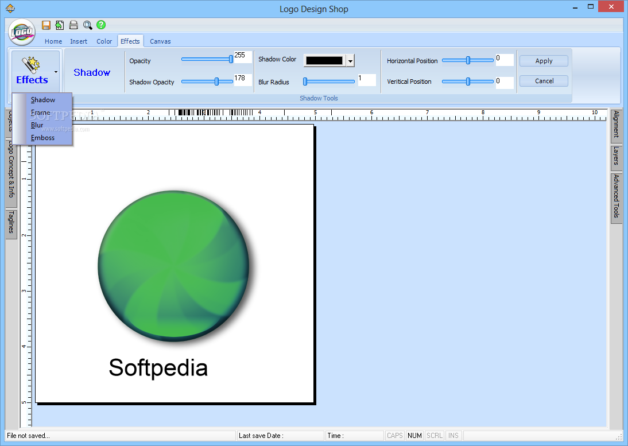The width and height of the screenshot is (628, 446).
Task: Click the Apply button
Action: point(544,61)
